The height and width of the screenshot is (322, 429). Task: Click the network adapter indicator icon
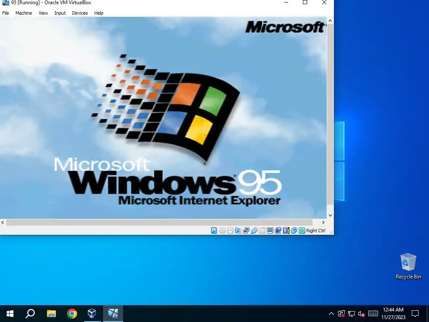click(246, 231)
